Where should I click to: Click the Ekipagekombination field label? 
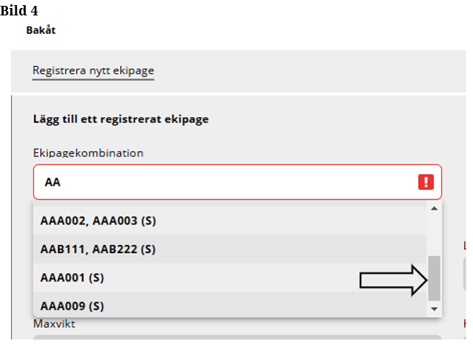[88, 153]
